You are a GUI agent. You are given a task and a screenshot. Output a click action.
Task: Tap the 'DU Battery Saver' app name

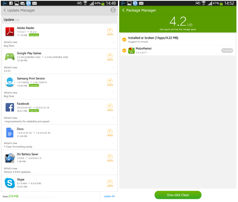click(27, 154)
